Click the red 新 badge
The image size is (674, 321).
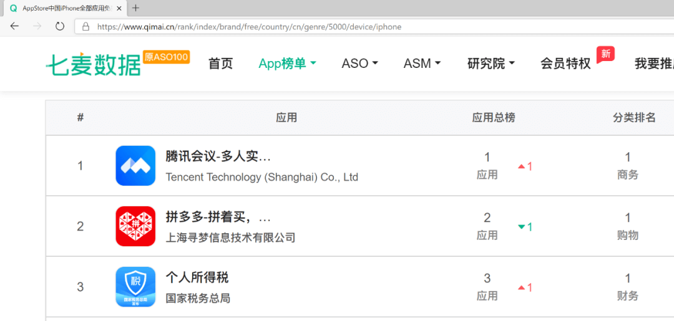coord(605,54)
